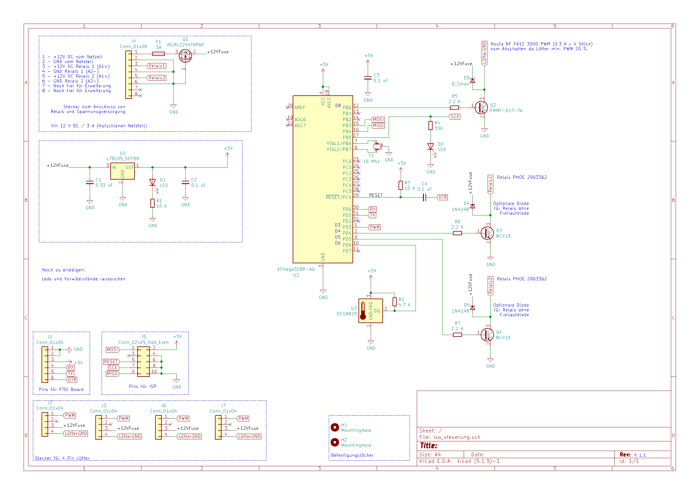Select the D4 1N4148 diode symbol
This screenshot has width=699, height=494.
tap(472, 207)
